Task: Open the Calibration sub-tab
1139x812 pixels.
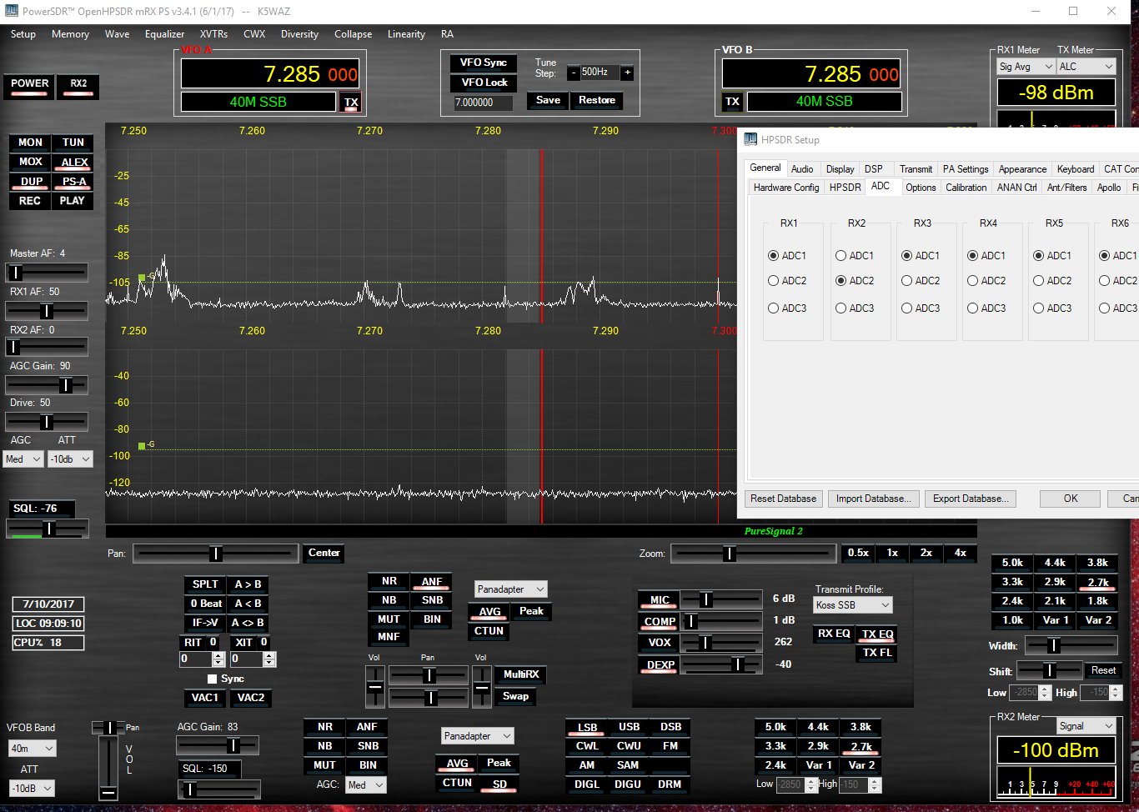Action: (966, 188)
